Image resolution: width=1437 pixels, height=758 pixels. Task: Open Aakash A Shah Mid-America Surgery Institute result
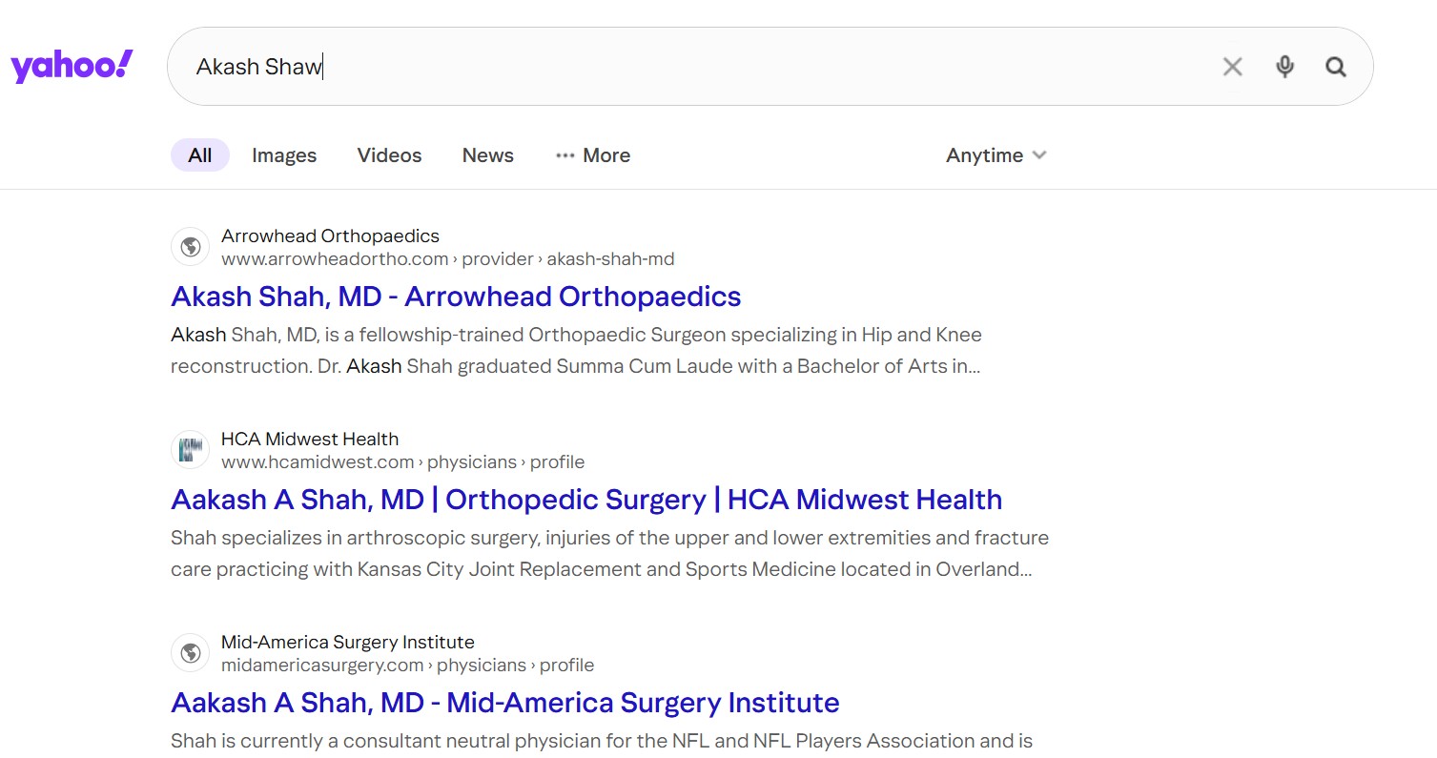coord(505,703)
